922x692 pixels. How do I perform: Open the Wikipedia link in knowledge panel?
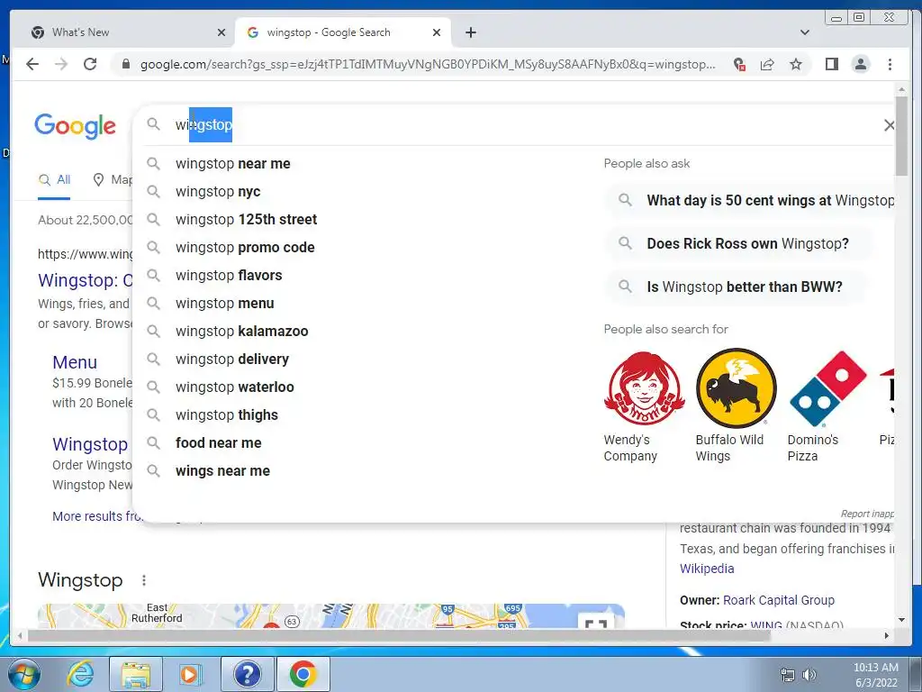pos(707,569)
